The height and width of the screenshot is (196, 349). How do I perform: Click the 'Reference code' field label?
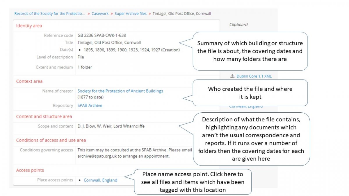tap(58, 35)
